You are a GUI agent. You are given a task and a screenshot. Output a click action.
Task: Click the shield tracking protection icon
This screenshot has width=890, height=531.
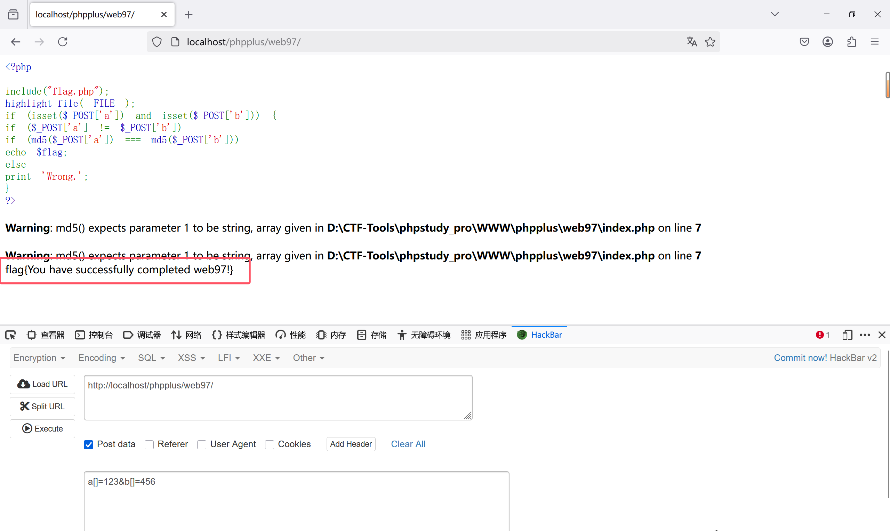tap(157, 42)
